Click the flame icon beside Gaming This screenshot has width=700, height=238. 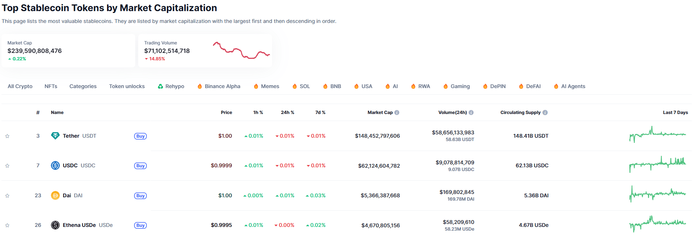point(445,86)
